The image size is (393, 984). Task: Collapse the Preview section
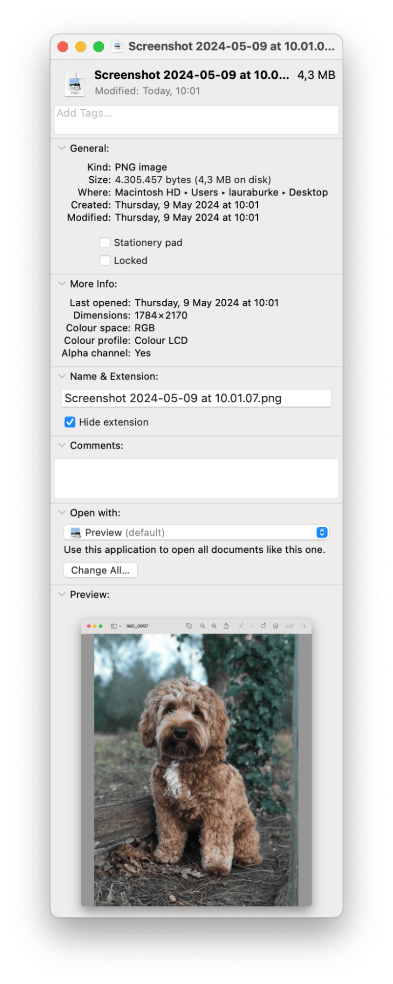pos(62,595)
